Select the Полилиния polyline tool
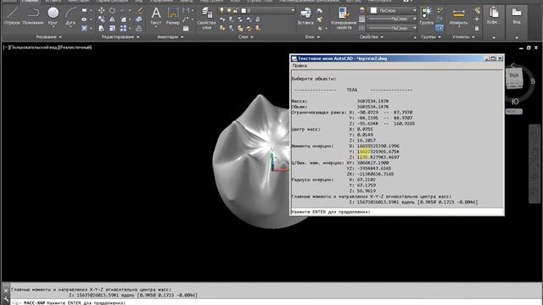The image size is (543, 305). tap(33, 16)
